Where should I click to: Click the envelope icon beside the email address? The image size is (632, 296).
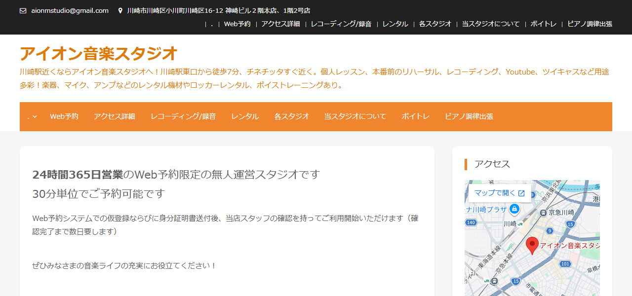(23, 10)
